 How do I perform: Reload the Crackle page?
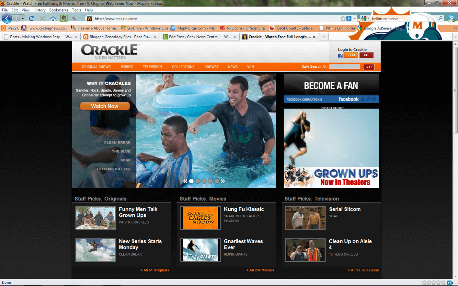coord(31,19)
